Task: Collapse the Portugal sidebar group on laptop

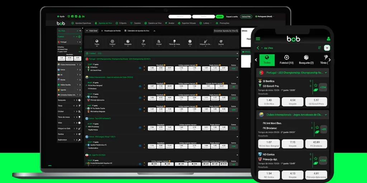Action: pos(80,42)
